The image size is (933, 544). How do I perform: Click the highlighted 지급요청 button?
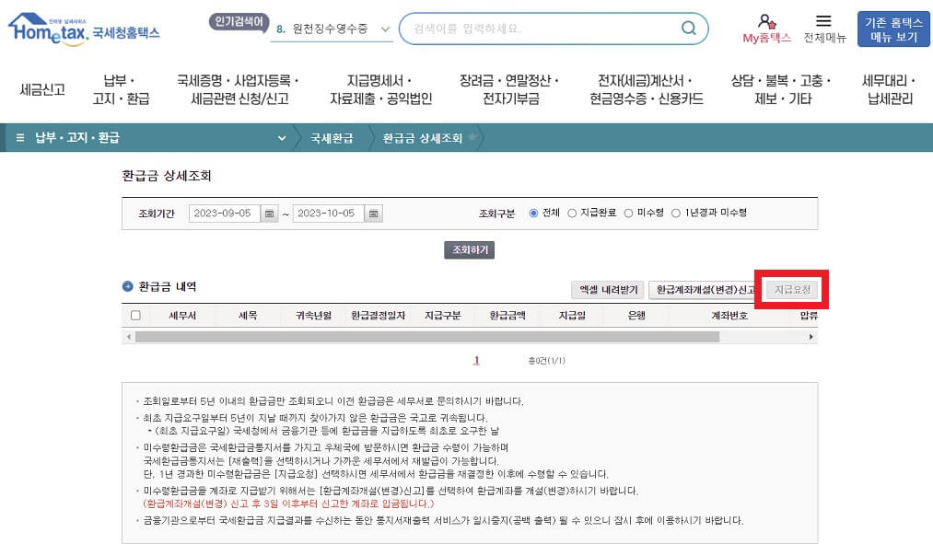coord(790,287)
